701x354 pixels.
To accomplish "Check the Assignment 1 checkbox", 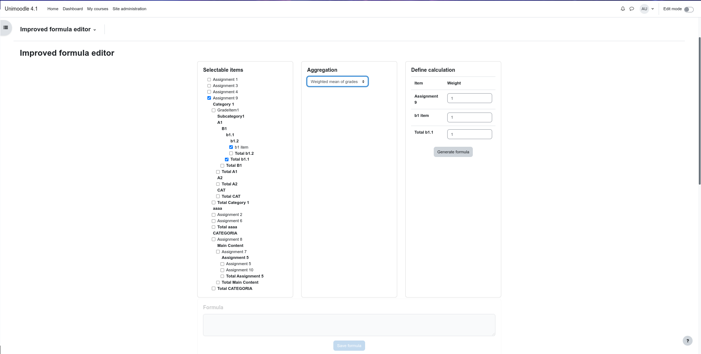I will 209,80.
